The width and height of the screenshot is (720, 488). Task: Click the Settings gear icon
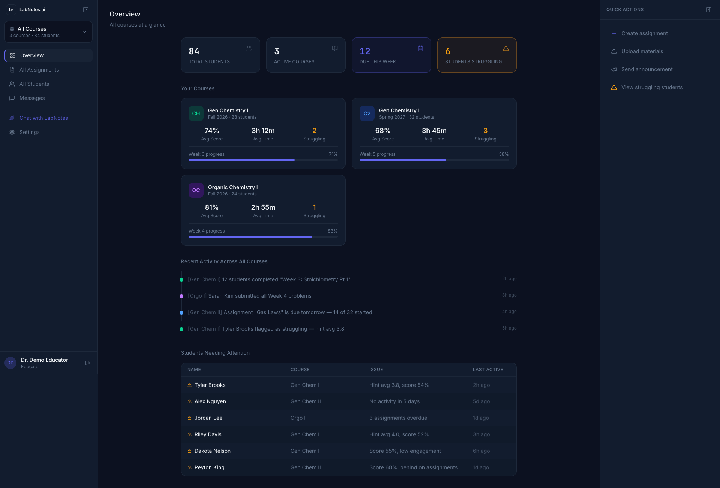(x=12, y=132)
